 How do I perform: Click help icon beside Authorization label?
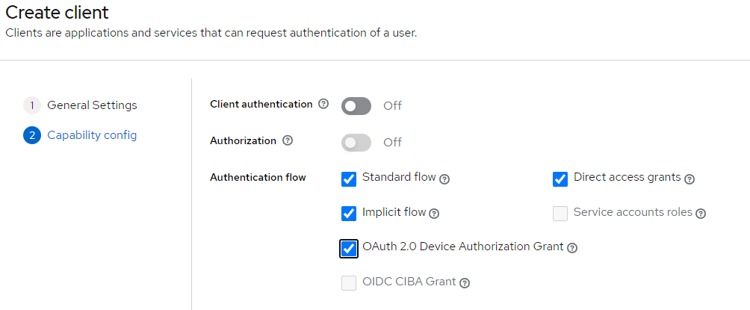click(x=288, y=140)
